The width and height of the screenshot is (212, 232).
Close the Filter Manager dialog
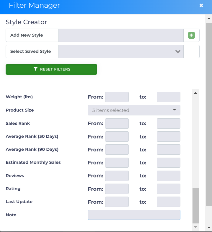click(x=201, y=5)
